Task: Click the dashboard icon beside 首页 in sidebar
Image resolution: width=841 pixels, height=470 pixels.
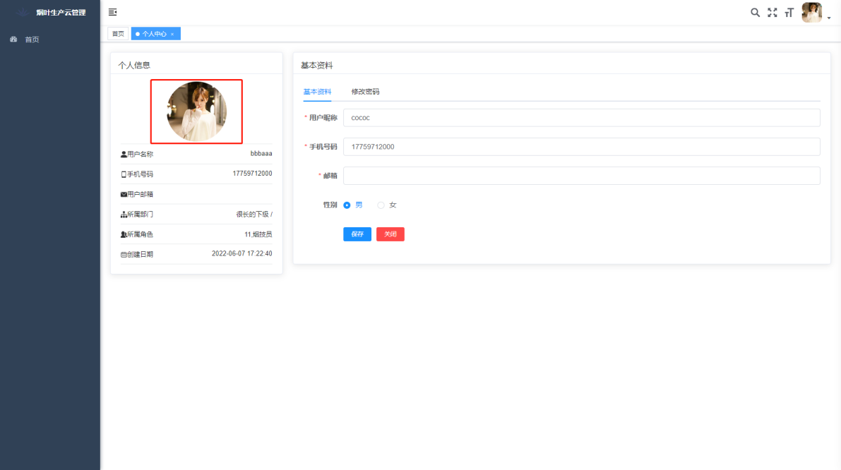Action: pyautogui.click(x=13, y=40)
